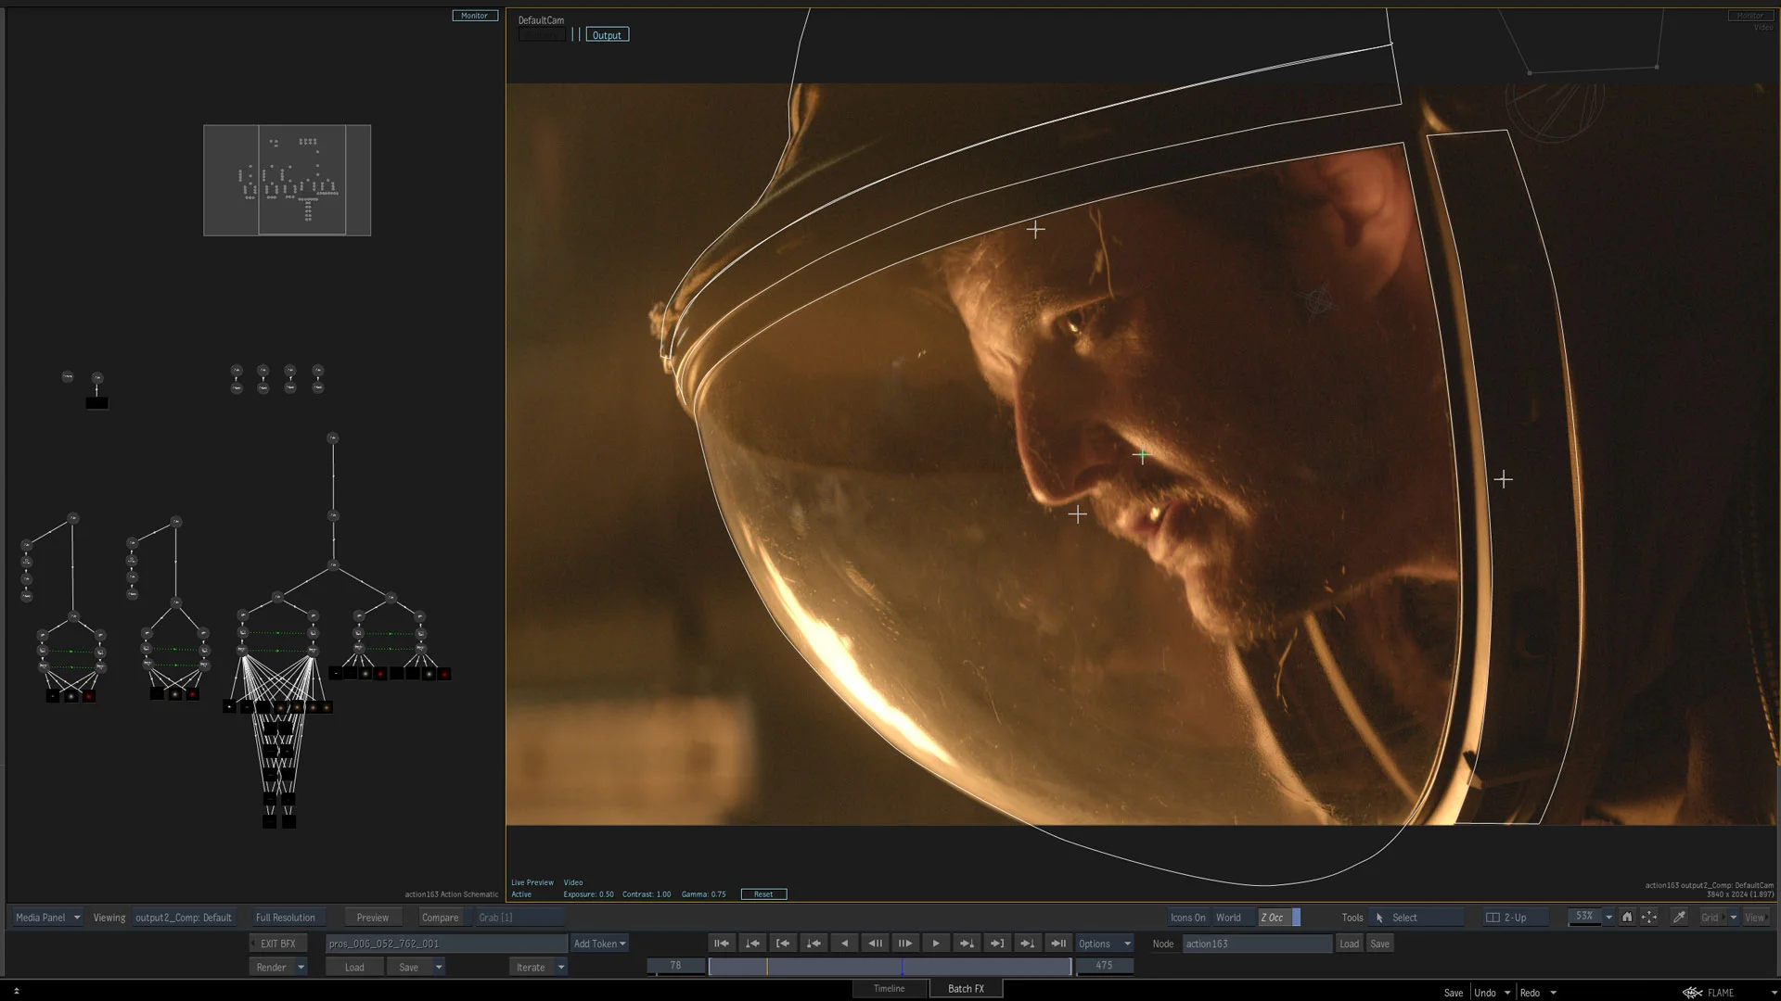1781x1001 pixels.
Task: Select the color picker eyedropper icon
Action: [1679, 918]
